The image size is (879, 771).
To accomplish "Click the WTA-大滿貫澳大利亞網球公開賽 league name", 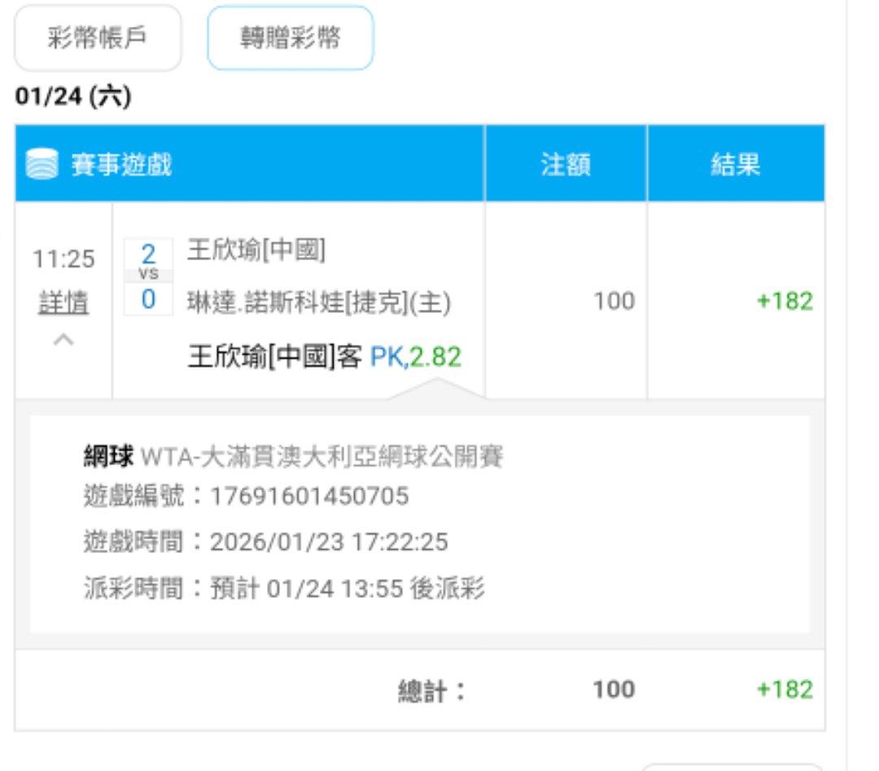I will 322,458.
